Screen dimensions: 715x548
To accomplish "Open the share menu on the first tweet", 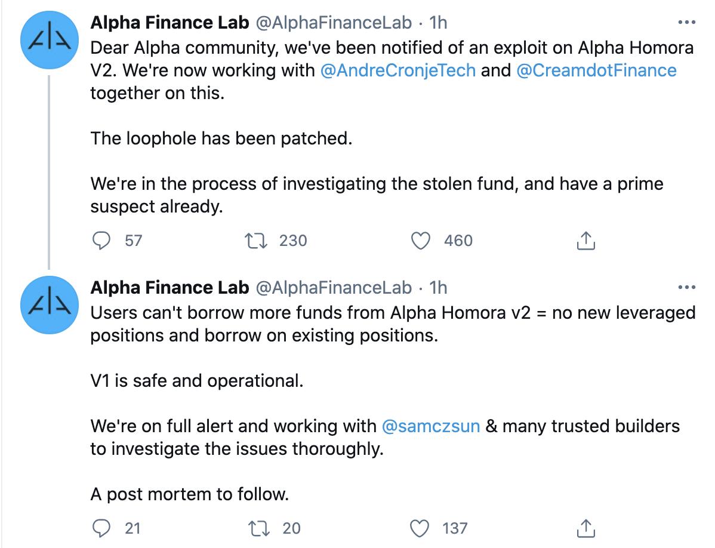I will tap(585, 241).
